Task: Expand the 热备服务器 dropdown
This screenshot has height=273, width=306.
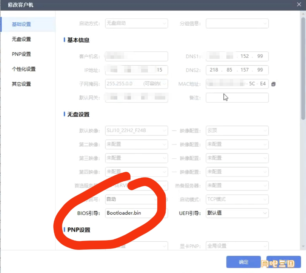Action: [x=237, y=186]
